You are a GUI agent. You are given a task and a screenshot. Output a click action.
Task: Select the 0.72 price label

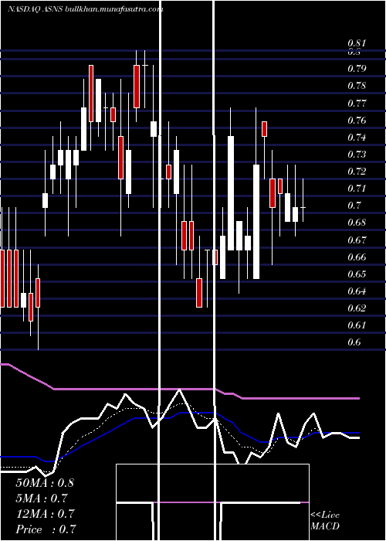(357, 171)
